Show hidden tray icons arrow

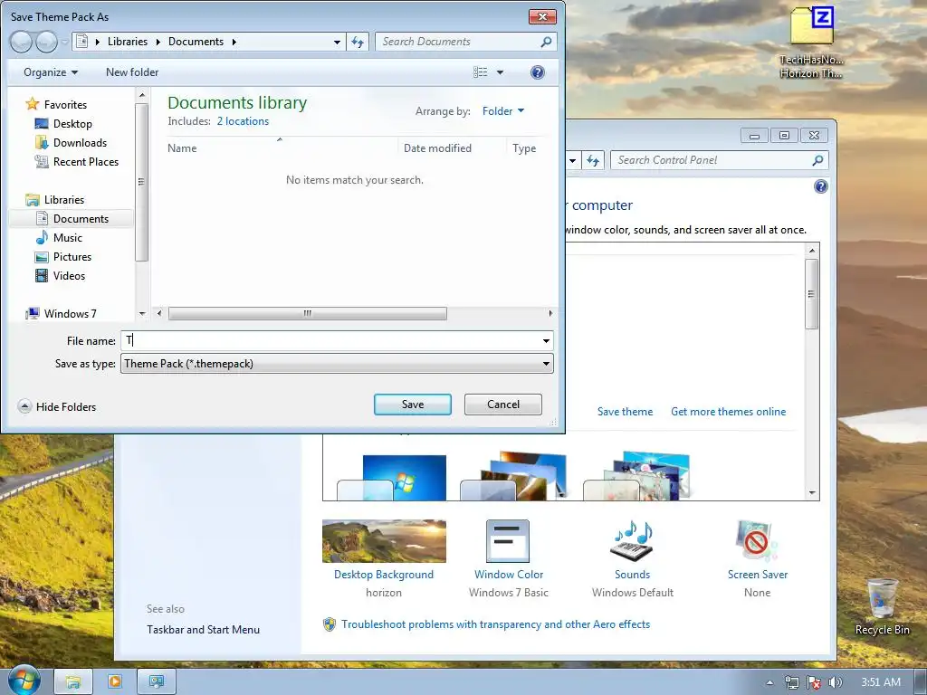769,682
